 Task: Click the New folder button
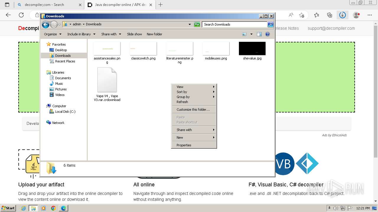[154, 34]
